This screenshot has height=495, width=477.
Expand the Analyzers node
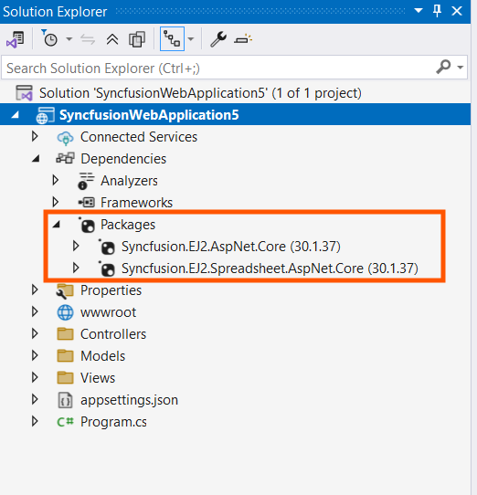click(56, 180)
